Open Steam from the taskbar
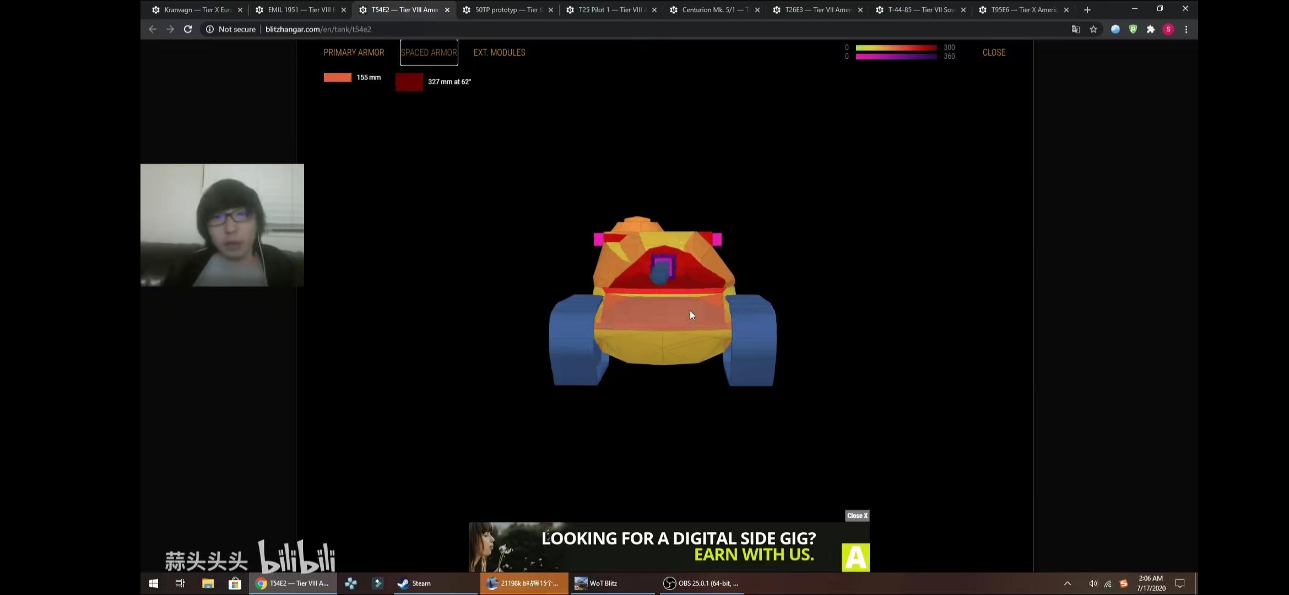The height and width of the screenshot is (595, 1289). pos(435,583)
